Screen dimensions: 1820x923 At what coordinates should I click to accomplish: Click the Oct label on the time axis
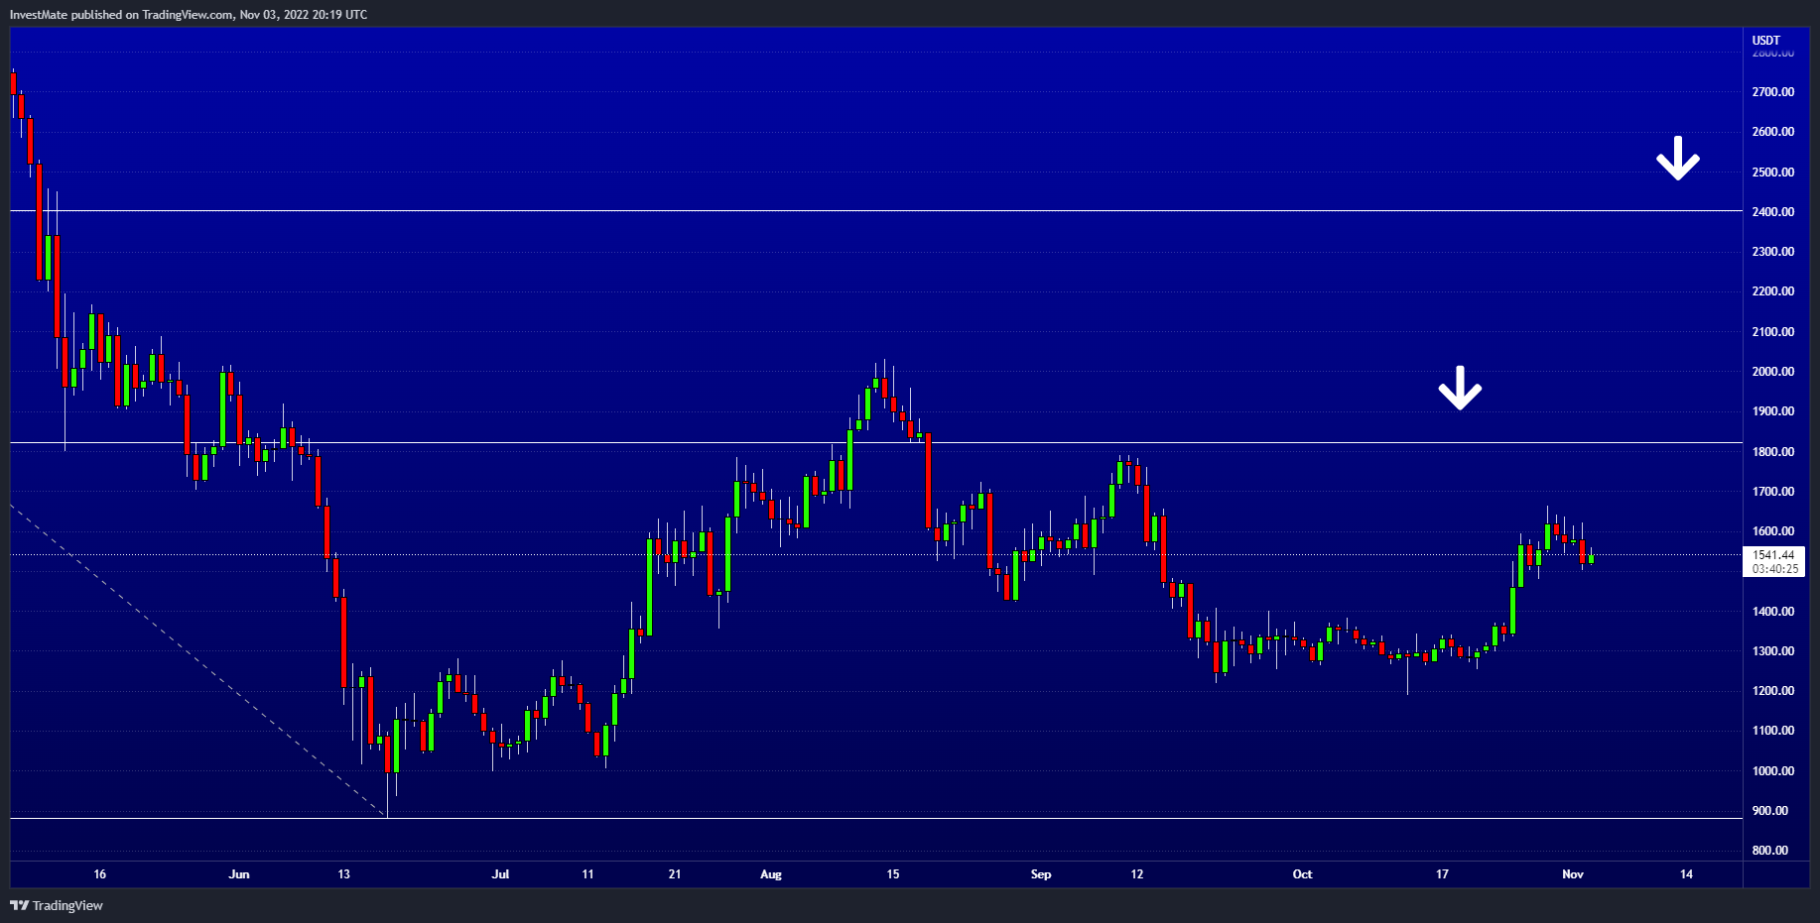click(1302, 874)
